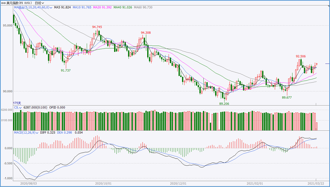
Task: Click the DEA 0.298 MACD readout
Action: [67, 132]
